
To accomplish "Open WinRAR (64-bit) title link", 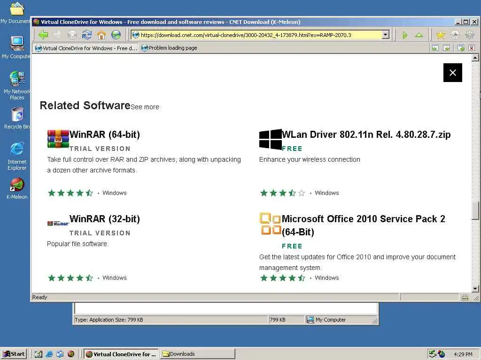I will click(x=105, y=135).
